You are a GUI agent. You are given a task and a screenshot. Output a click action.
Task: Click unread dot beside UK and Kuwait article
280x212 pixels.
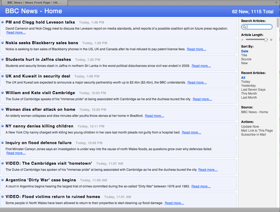(2, 76)
